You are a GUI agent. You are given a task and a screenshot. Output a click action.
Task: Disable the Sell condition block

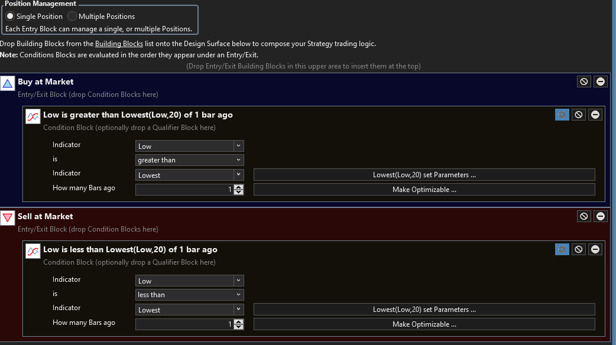click(x=579, y=249)
